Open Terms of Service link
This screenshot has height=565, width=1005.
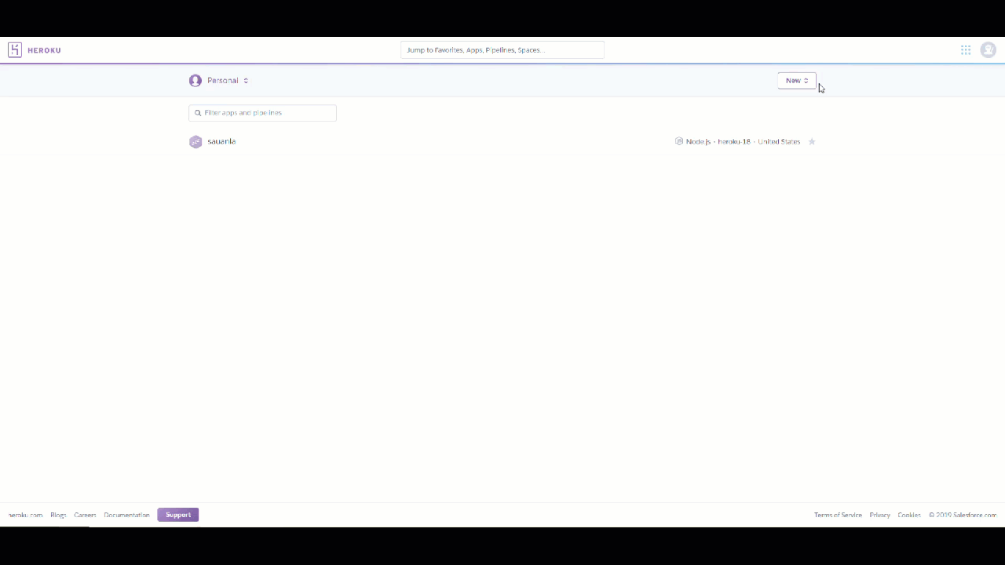[x=838, y=516]
